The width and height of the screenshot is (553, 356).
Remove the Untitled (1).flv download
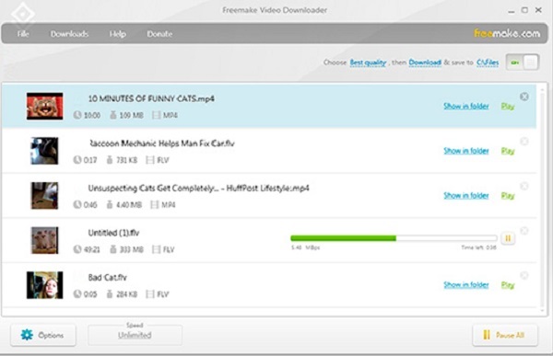click(524, 231)
